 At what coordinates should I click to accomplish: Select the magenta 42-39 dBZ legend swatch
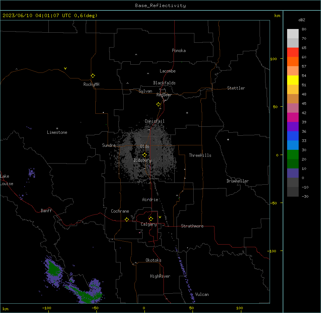tap(293, 117)
